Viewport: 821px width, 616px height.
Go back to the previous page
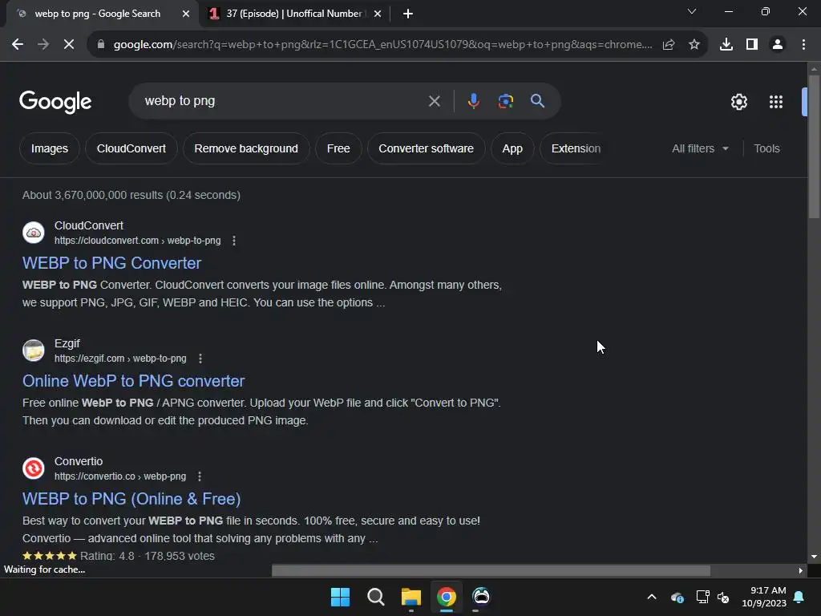tap(18, 45)
